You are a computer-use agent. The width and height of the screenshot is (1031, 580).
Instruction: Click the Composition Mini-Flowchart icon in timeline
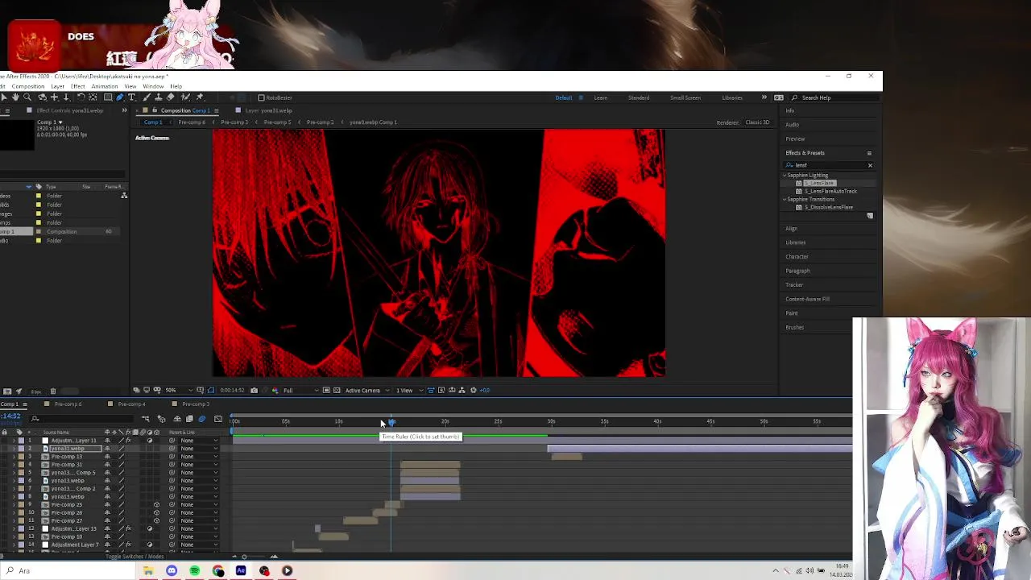(145, 419)
